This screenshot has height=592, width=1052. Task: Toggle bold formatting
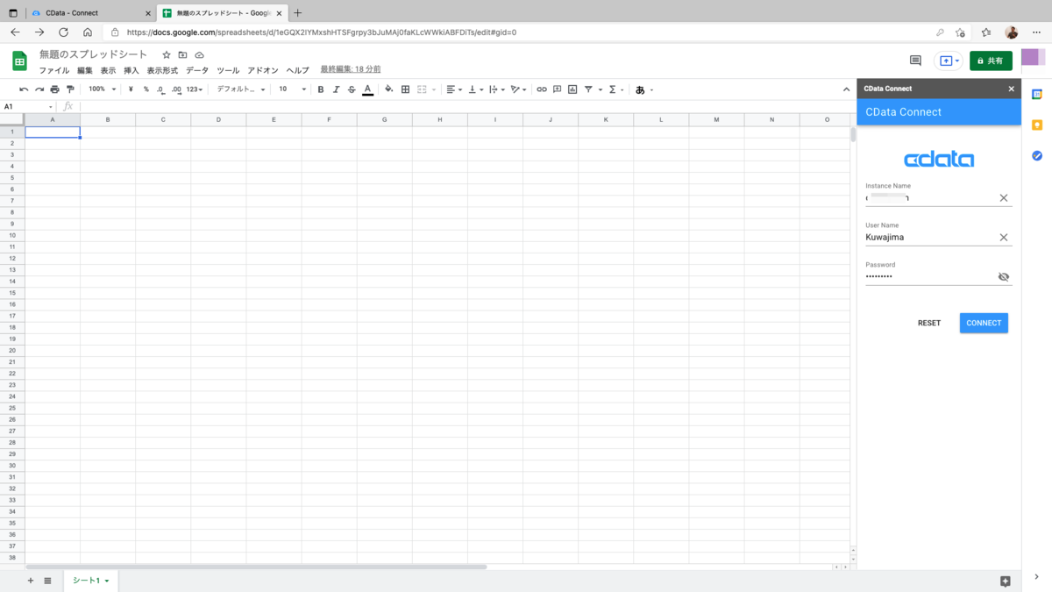click(x=321, y=89)
